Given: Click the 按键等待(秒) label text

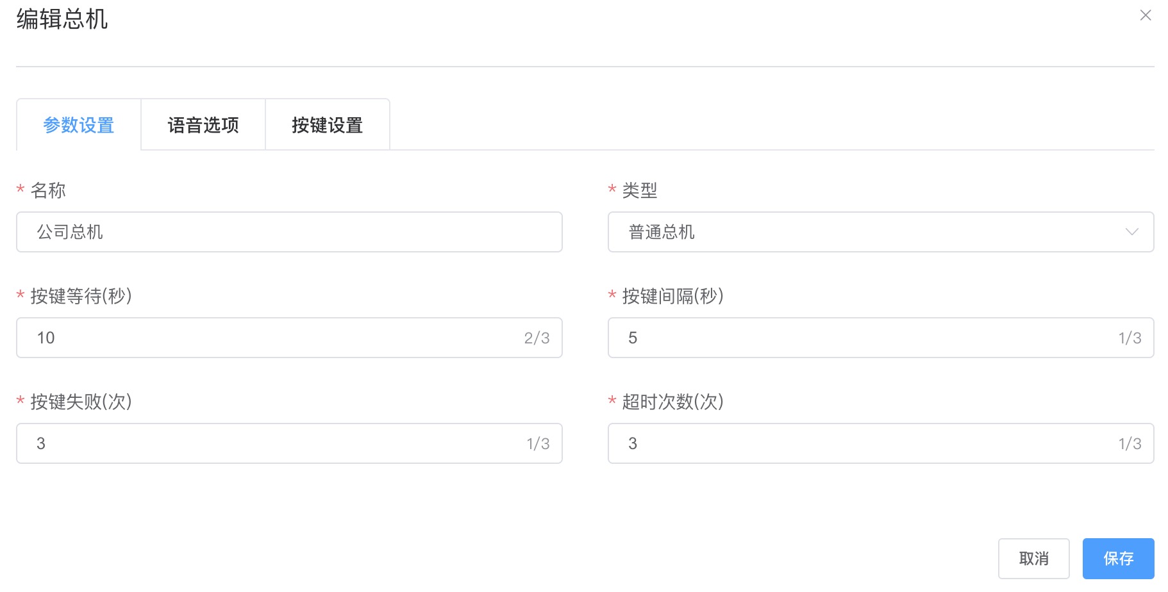Looking at the screenshot, I should click(x=81, y=296).
